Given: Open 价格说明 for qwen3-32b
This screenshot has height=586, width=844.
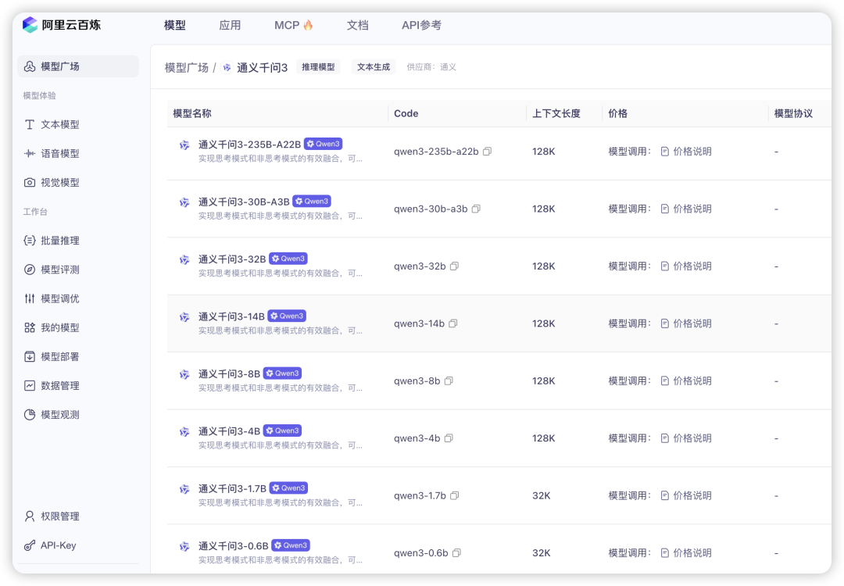Looking at the screenshot, I should tap(686, 266).
